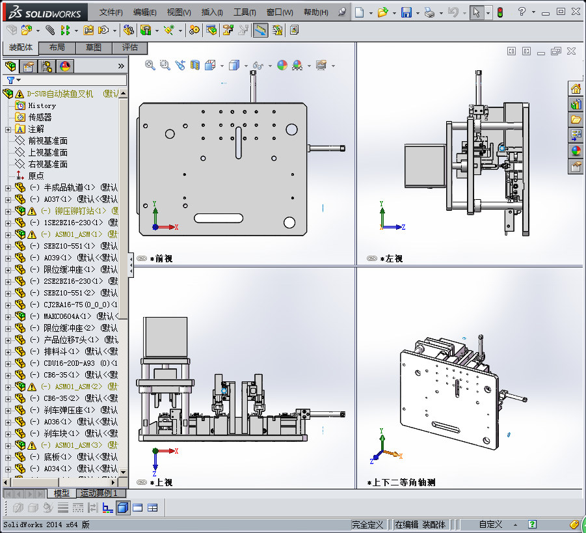
Task: Switch to the 草图 tab
Action: pos(94,48)
